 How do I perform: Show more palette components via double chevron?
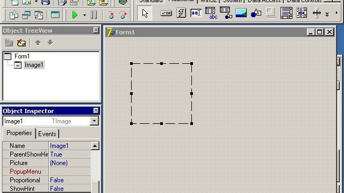click(x=327, y=14)
